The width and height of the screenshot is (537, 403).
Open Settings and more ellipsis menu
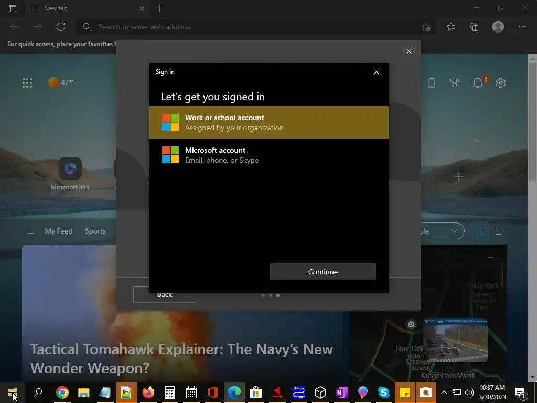tap(522, 27)
